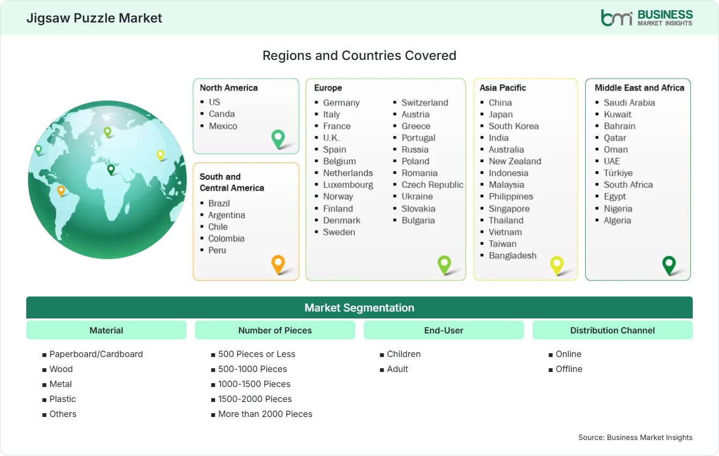Click U.K. in the Europe list

(331, 138)
